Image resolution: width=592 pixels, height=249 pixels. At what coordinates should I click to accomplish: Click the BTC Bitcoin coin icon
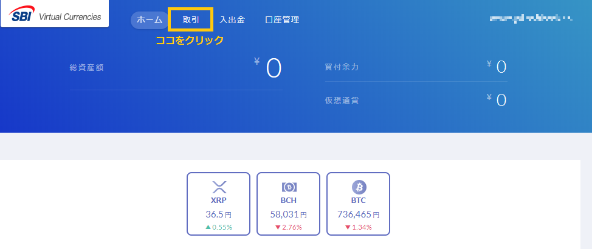pos(358,187)
